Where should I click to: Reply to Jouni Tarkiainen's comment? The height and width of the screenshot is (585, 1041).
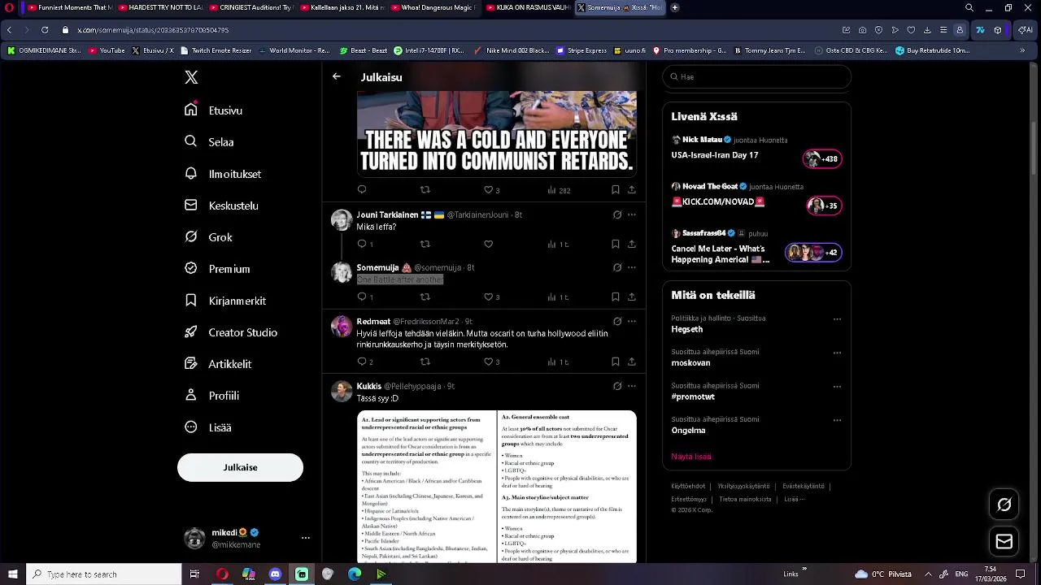[x=362, y=244]
